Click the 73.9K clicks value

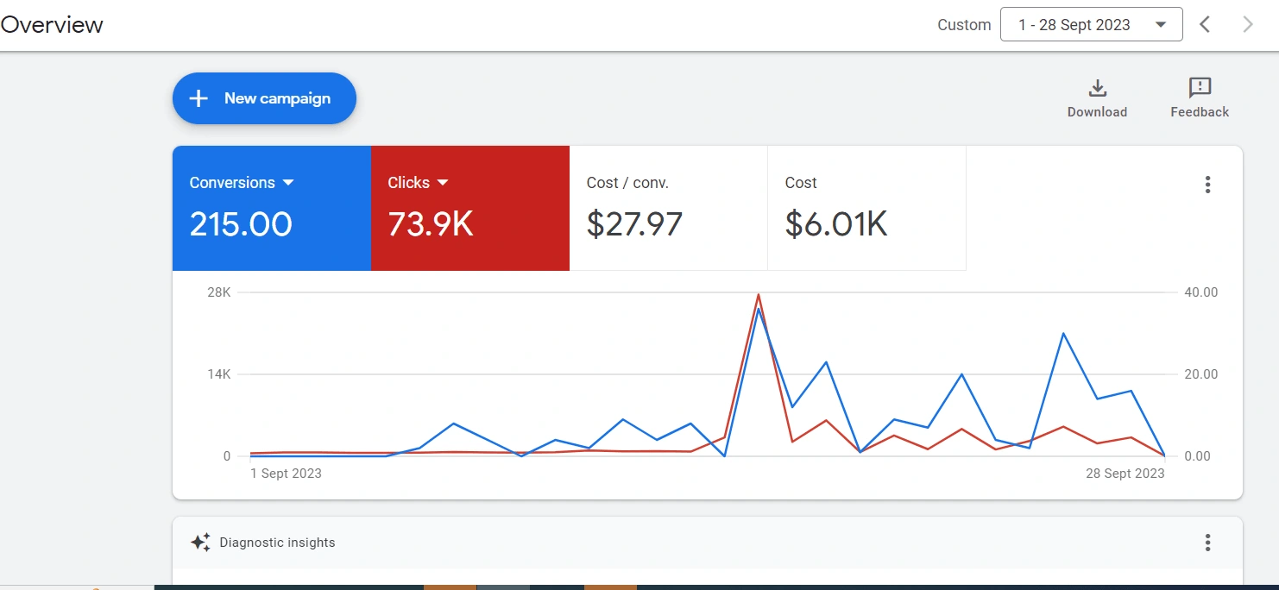pyautogui.click(x=431, y=224)
